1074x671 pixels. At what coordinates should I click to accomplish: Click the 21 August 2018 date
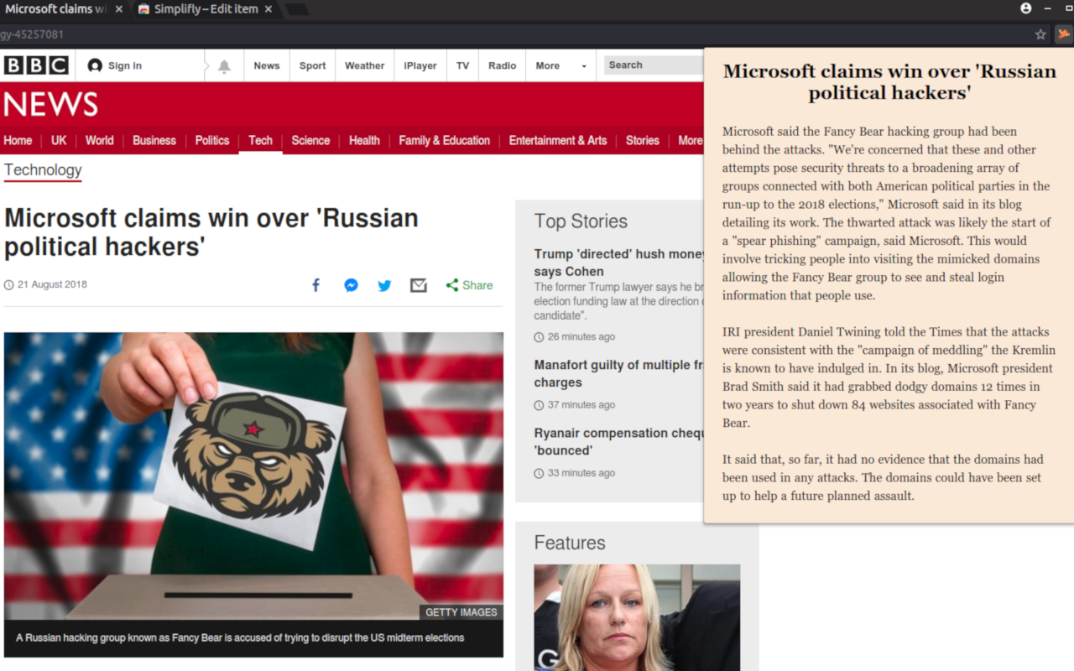coord(52,284)
